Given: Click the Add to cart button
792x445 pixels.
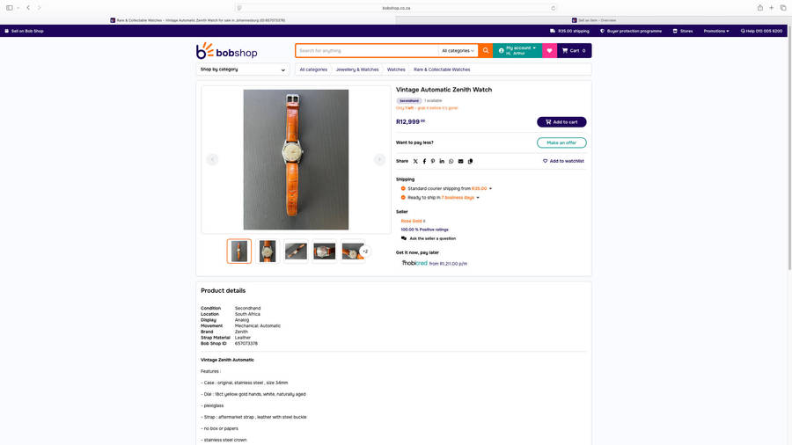Looking at the screenshot, I should point(561,122).
